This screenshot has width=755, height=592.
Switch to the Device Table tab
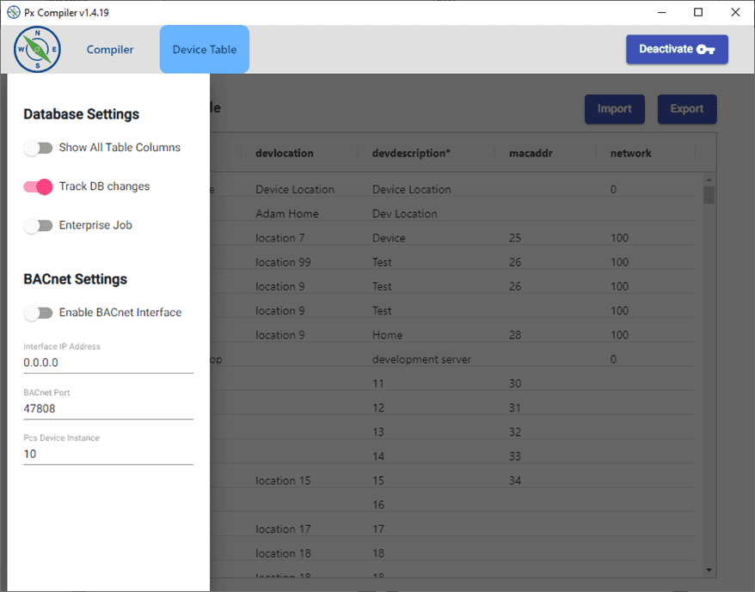click(204, 50)
